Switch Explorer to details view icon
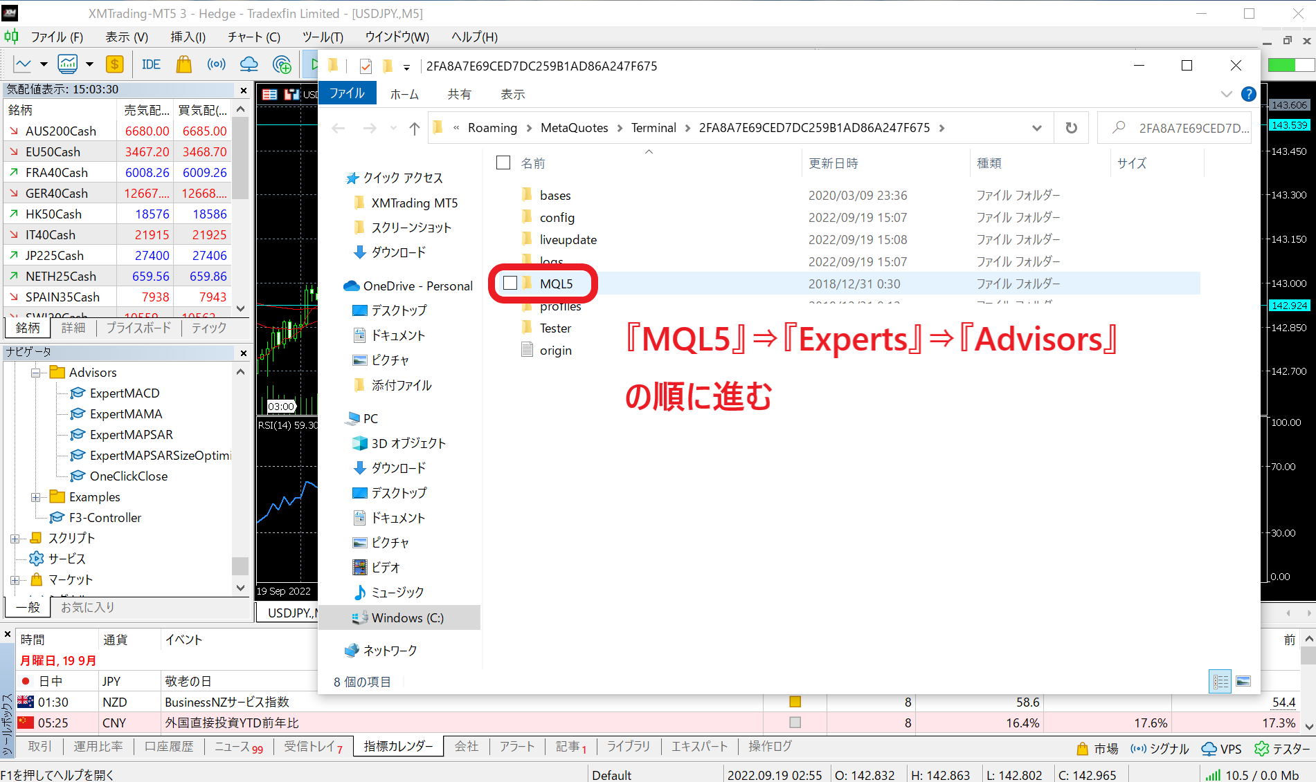 point(1220,682)
